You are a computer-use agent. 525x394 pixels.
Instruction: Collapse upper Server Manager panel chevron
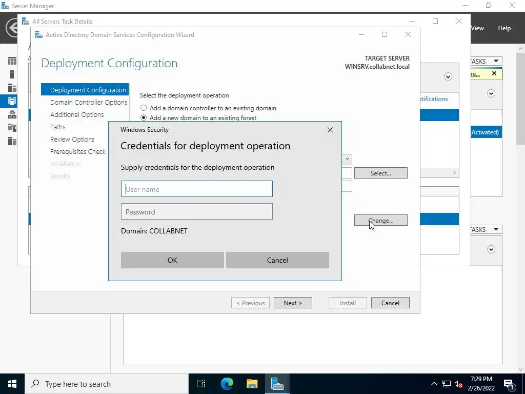[491, 93]
